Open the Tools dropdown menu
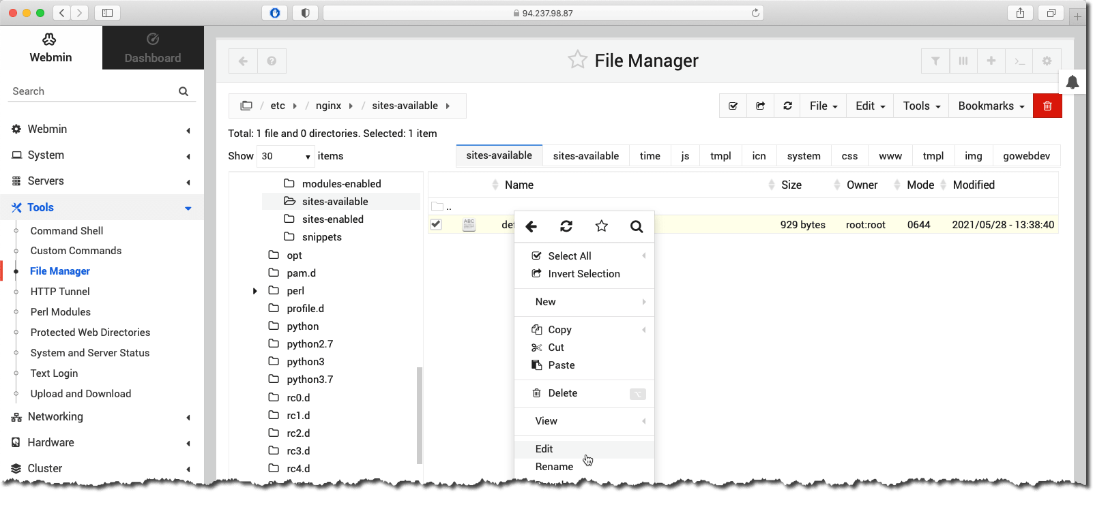This screenshot has width=1093, height=509. [x=922, y=106]
